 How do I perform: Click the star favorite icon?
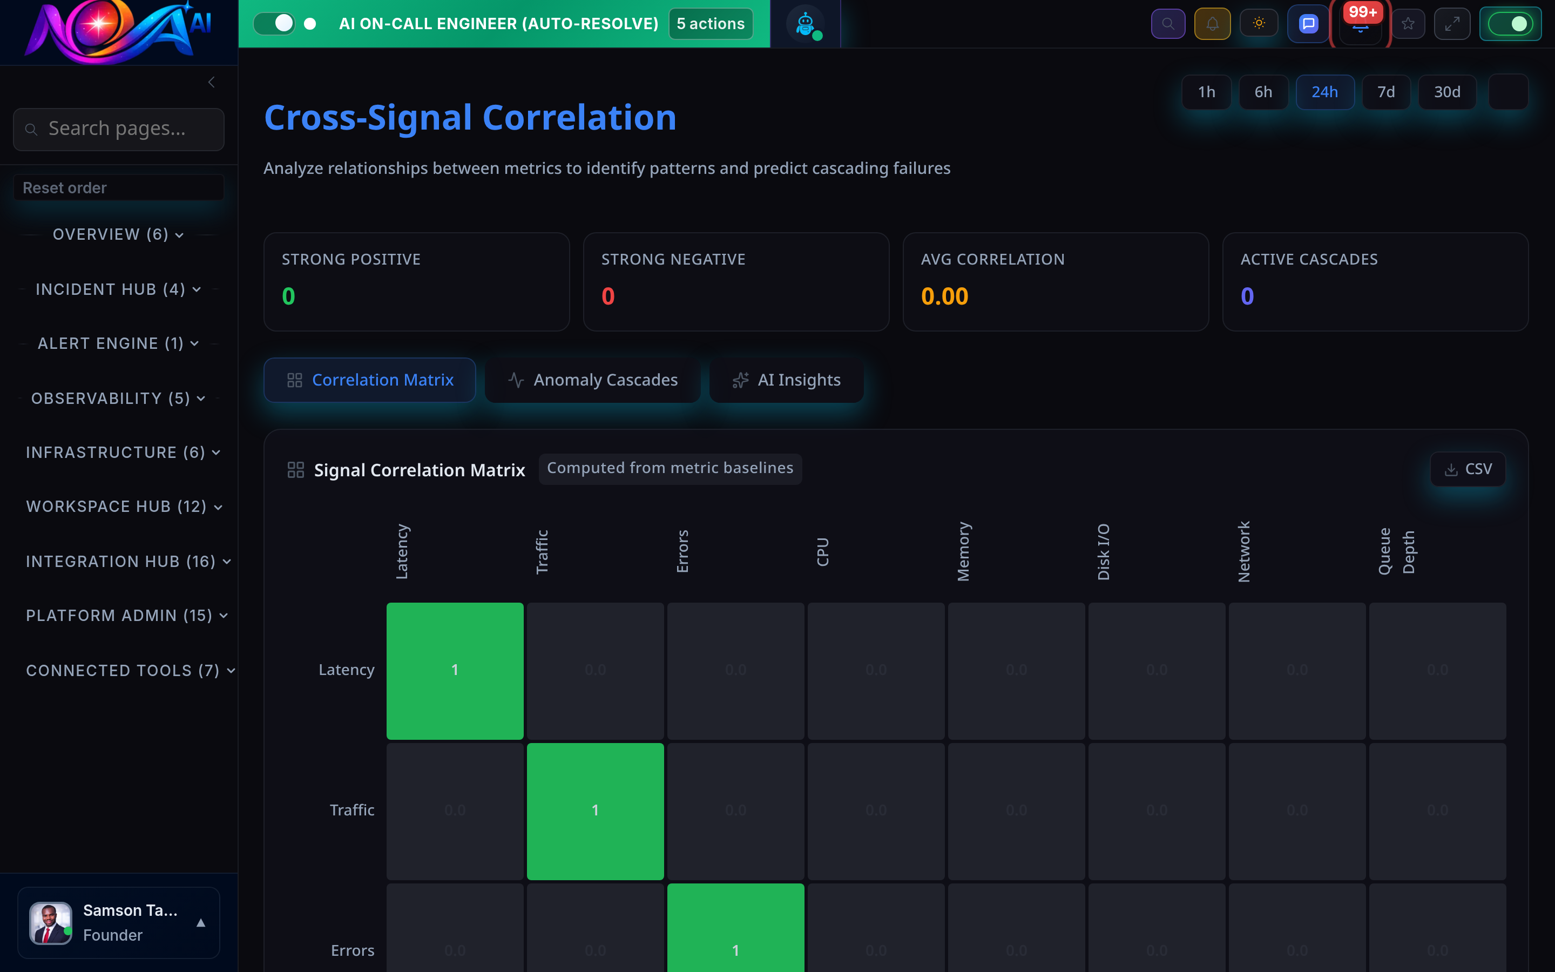pos(1409,23)
